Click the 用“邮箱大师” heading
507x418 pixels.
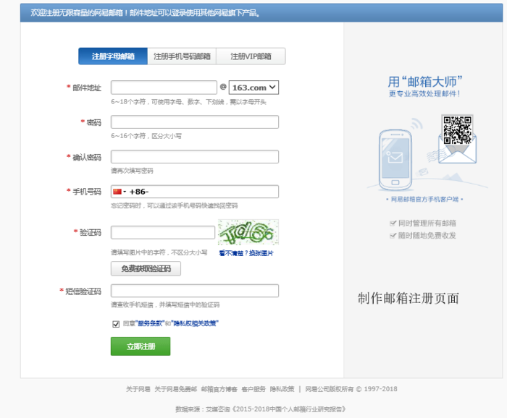pos(425,82)
